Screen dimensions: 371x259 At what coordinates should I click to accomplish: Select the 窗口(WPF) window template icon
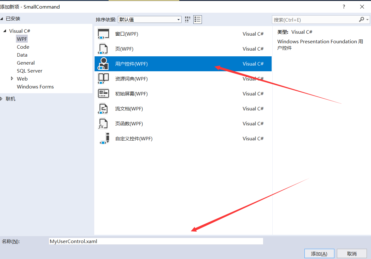click(103, 34)
